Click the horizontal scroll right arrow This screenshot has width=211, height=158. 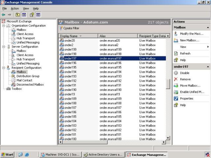click(164, 142)
